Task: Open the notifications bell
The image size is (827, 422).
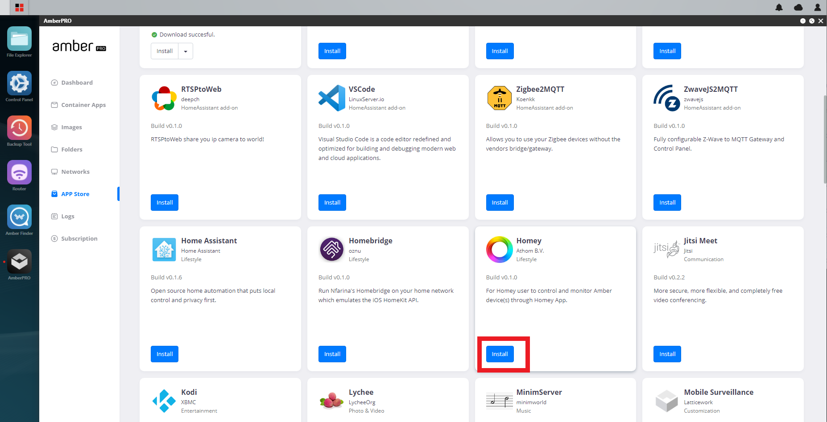Action: pos(779,8)
